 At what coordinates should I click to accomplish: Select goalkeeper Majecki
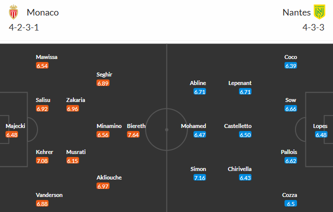pyautogui.click(x=15, y=126)
